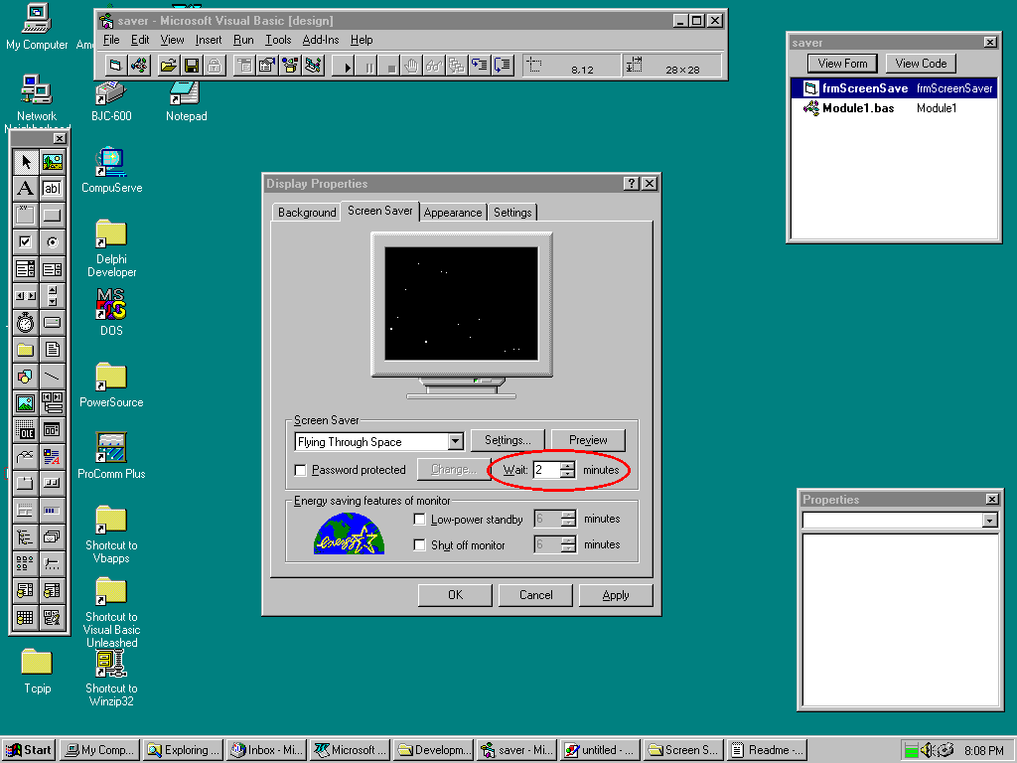Click the Preview button
Screen dimensions: 1017x763
click(x=588, y=440)
